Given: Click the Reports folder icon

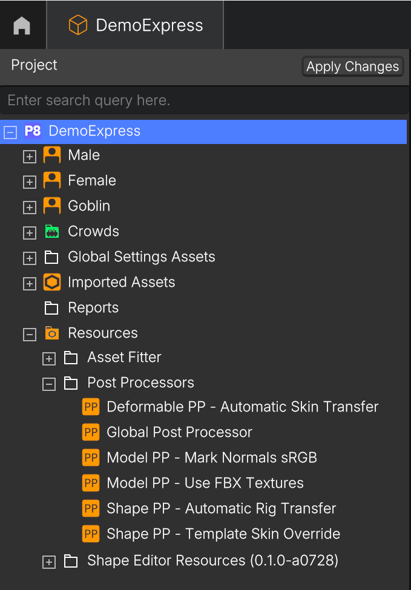Looking at the screenshot, I should click(x=51, y=308).
